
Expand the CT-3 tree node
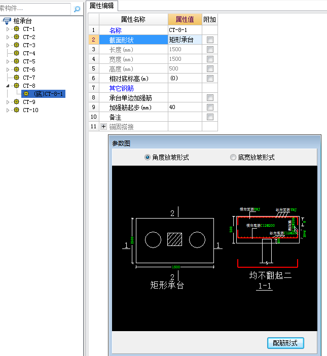tap(8, 45)
